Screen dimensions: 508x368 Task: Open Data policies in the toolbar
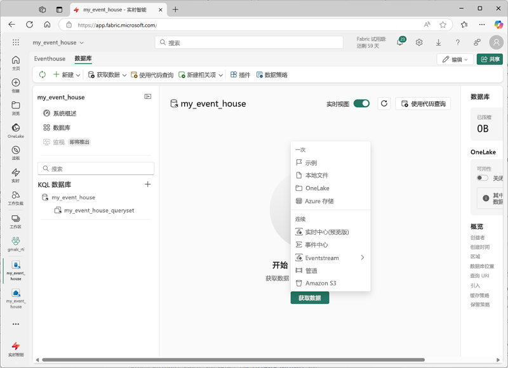(272, 75)
